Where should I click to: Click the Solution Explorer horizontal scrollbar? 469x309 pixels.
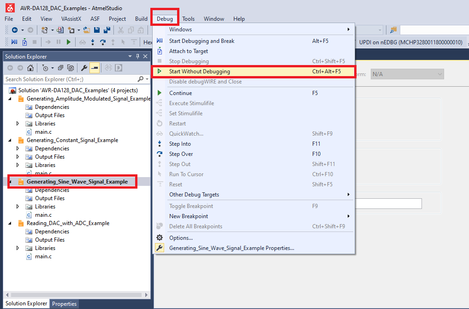pos(76,295)
